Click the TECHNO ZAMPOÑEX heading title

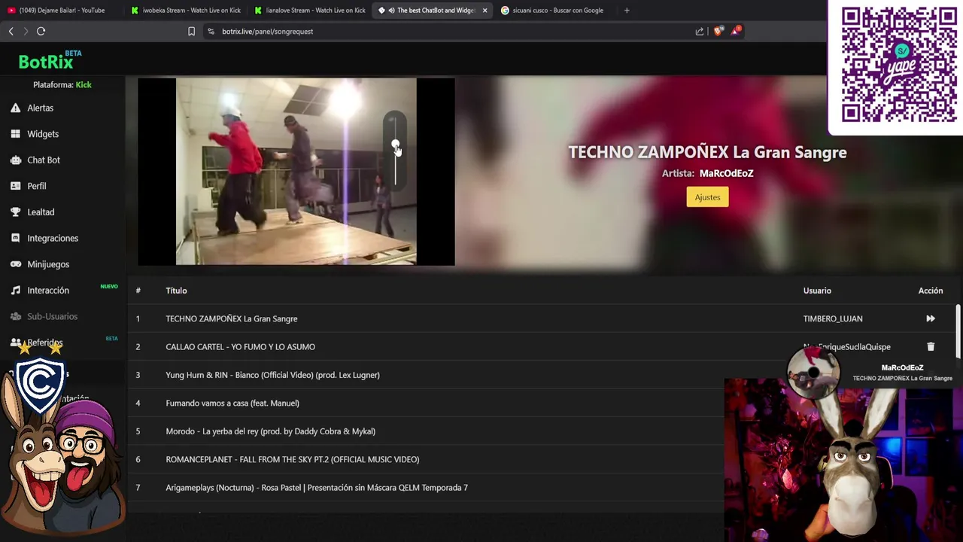pyautogui.click(x=707, y=152)
